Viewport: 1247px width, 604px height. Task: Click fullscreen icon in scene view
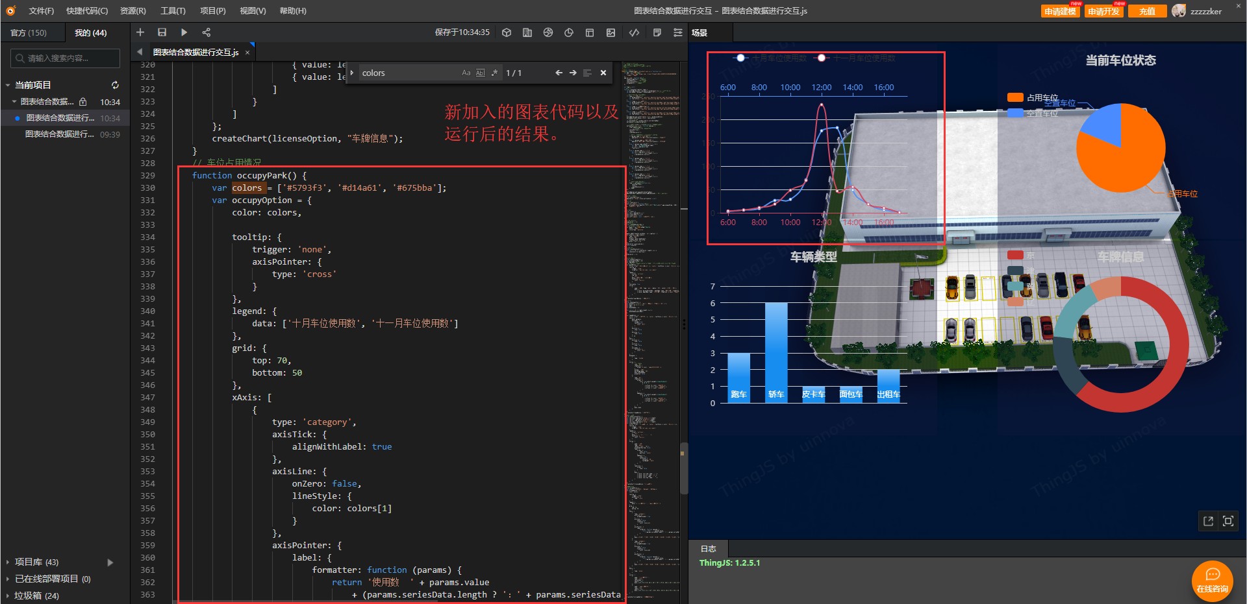click(1228, 521)
